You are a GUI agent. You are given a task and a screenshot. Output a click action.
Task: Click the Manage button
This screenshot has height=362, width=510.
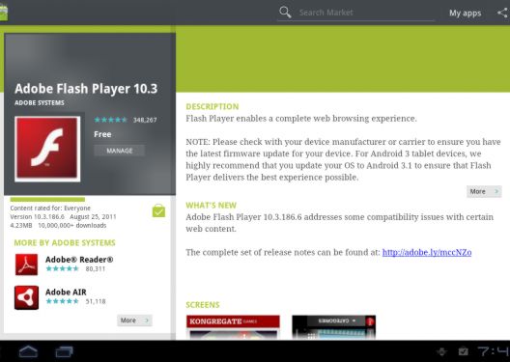point(120,151)
